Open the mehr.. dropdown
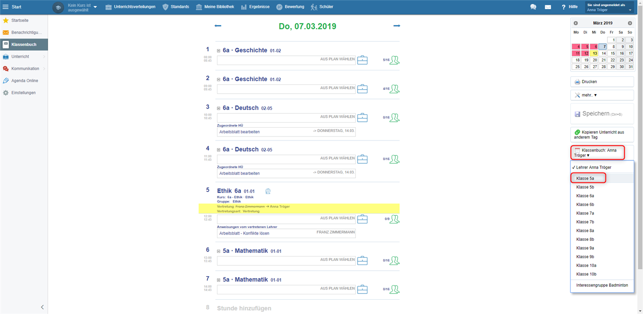Viewport: 643px width, 314px height. (602, 95)
